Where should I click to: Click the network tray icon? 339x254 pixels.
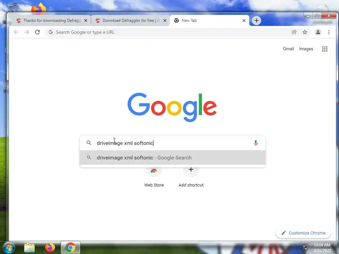click(306, 247)
